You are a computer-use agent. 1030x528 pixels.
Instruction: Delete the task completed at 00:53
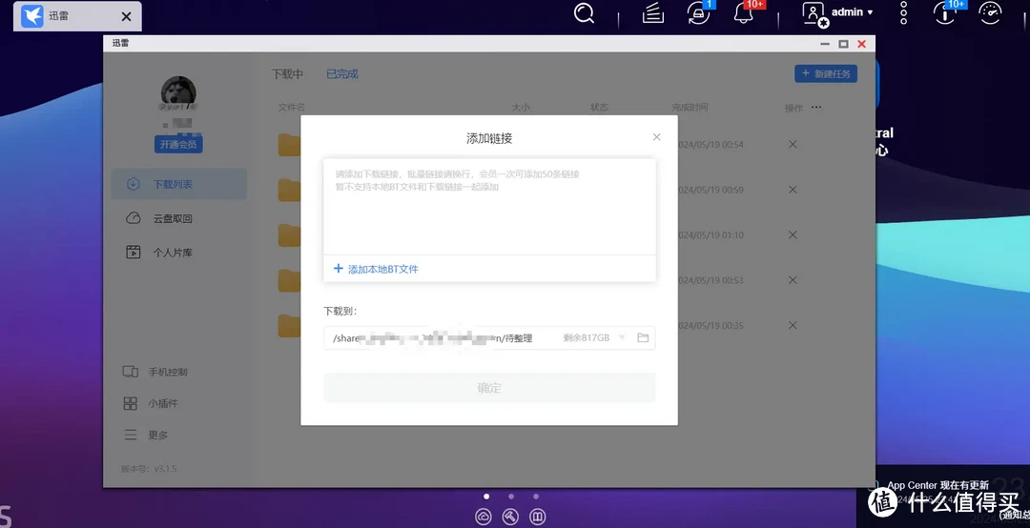coord(793,280)
